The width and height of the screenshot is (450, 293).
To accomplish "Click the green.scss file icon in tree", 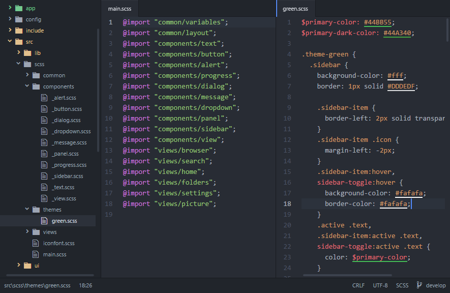I will tap(44, 221).
